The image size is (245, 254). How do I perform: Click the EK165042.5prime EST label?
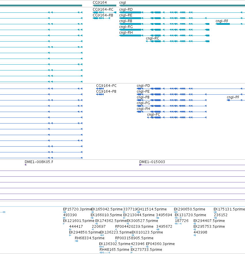click(x=107, y=209)
